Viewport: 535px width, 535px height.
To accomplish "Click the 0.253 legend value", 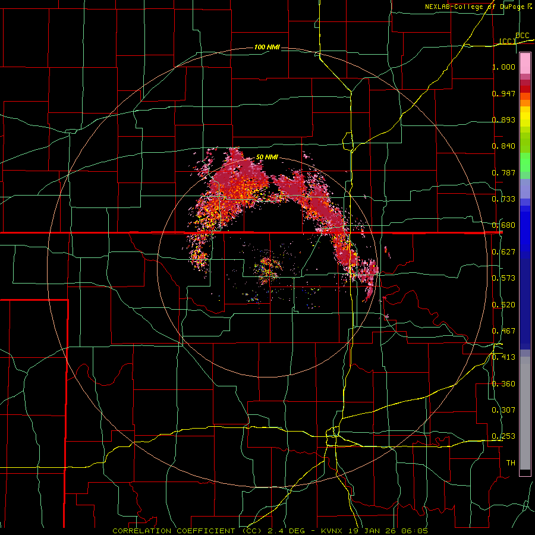I will click(x=503, y=436).
